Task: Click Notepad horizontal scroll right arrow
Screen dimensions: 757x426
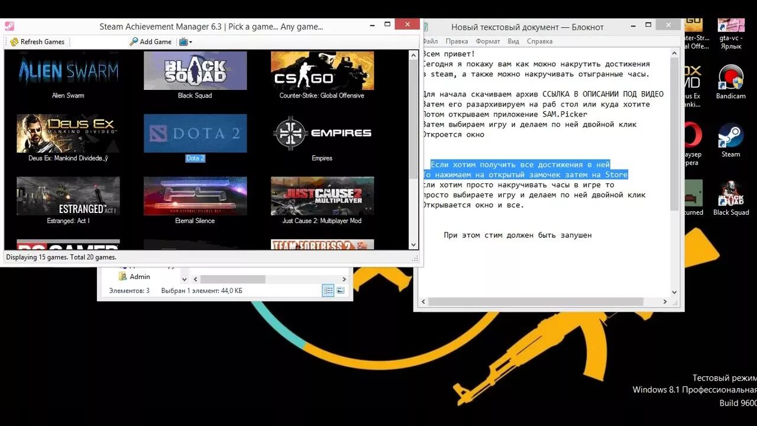Action: [665, 302]
